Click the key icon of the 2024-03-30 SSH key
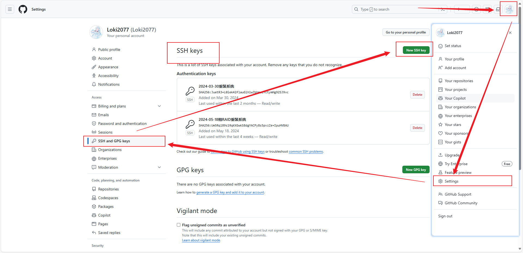Viewport: 523px width, 253px height. pos(190,91)
